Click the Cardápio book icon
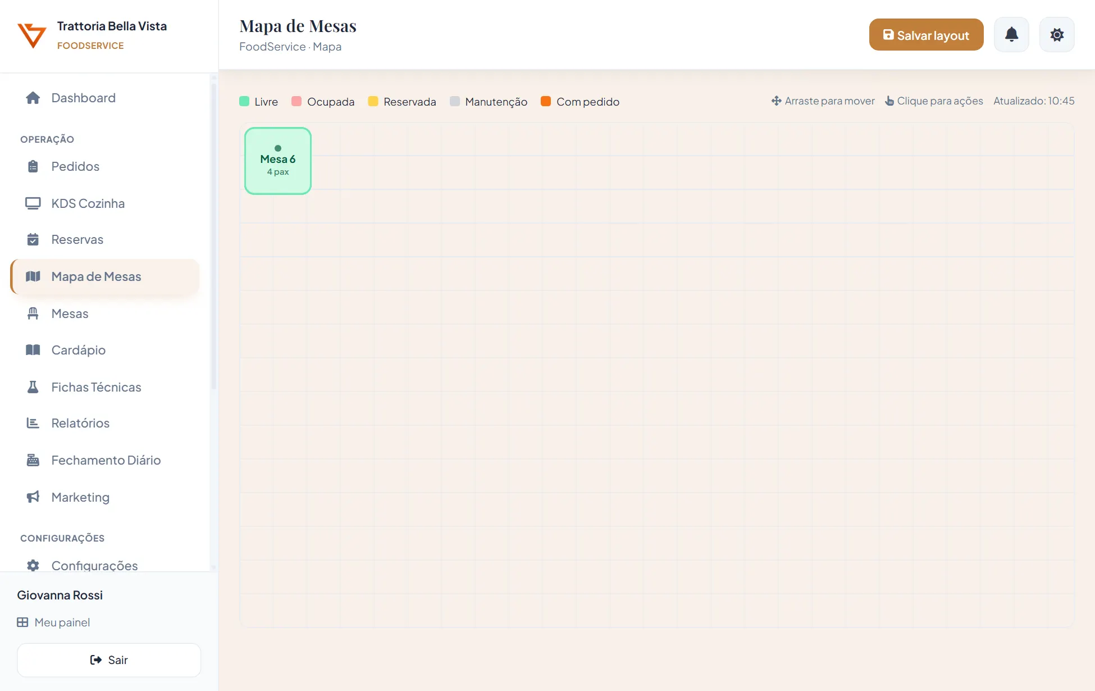1095x691 pixels. [x=33, y=350]
